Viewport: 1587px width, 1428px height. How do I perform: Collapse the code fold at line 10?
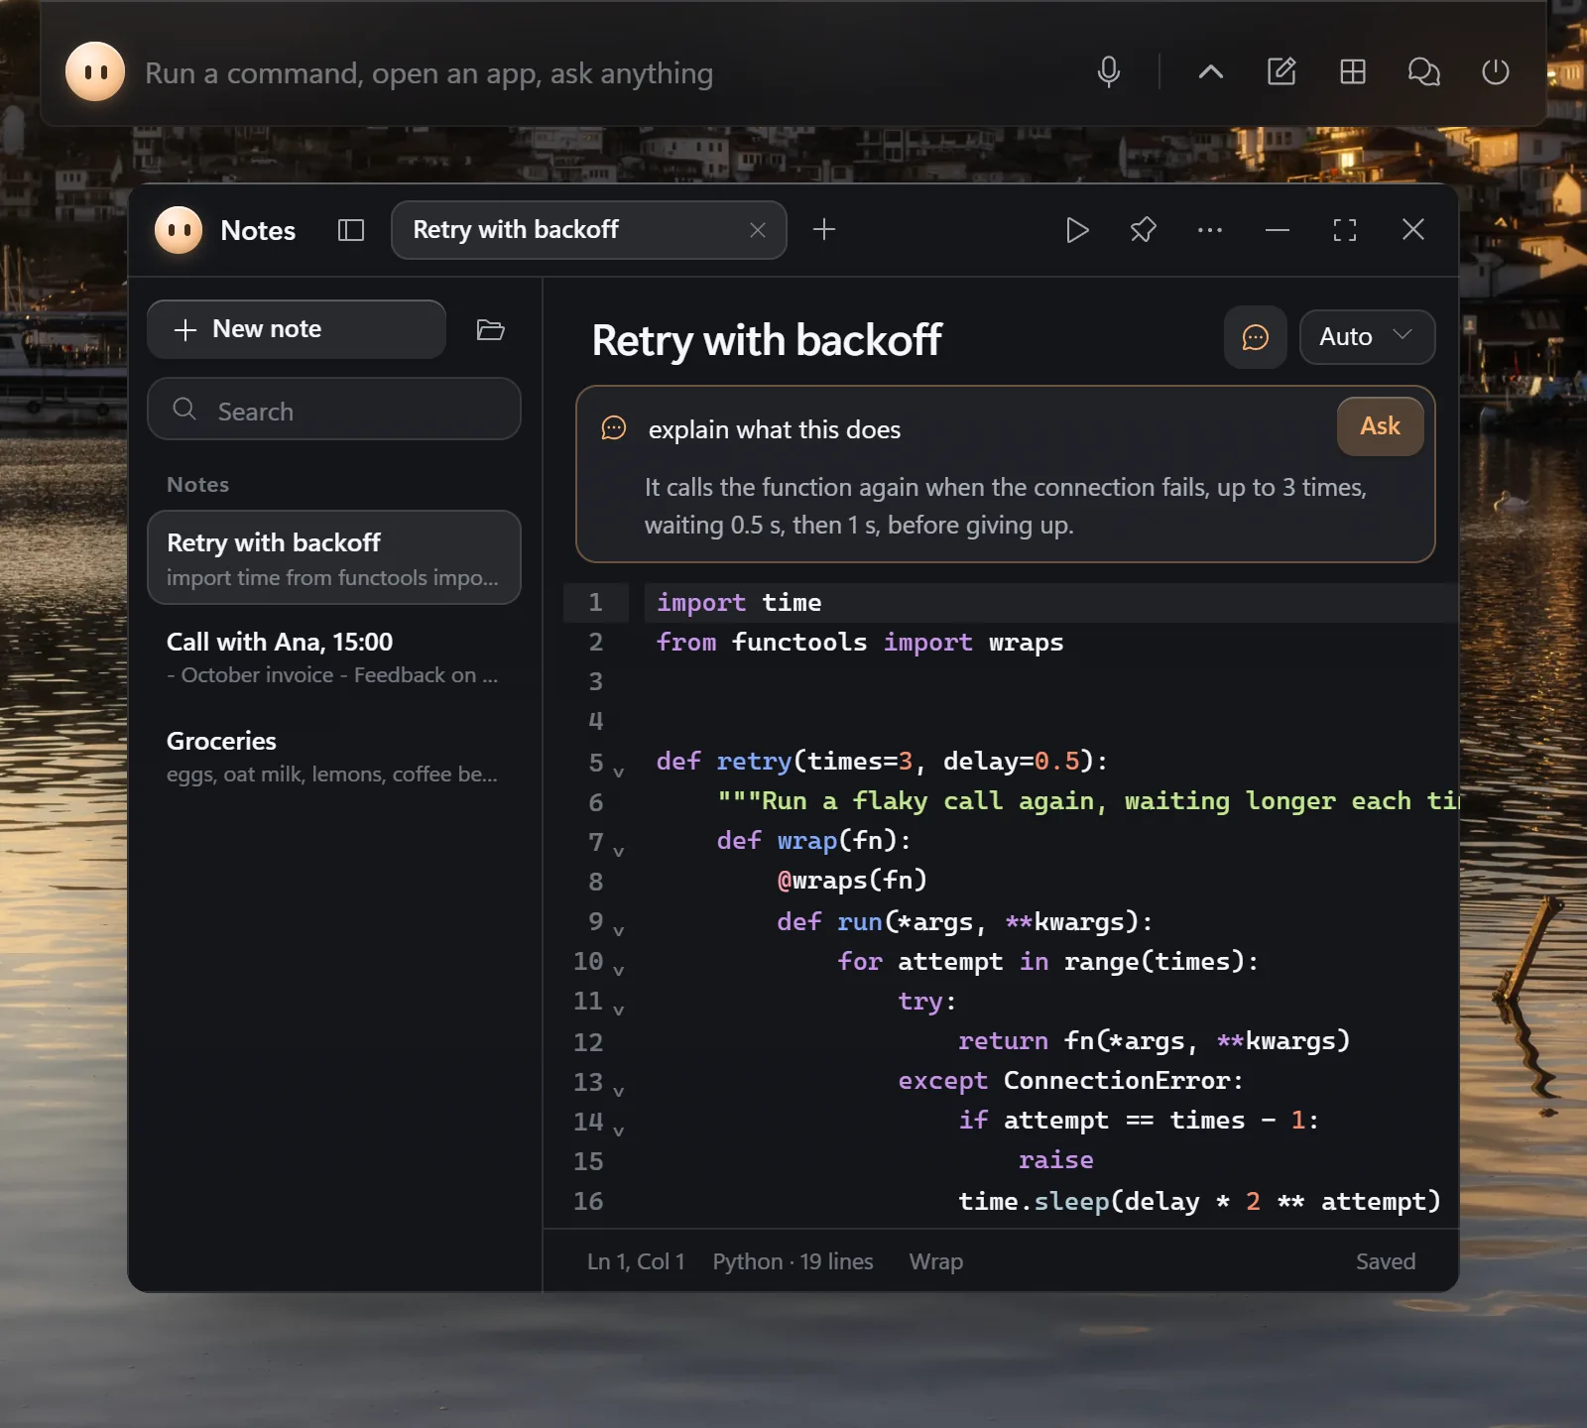[x=619, y=972]
